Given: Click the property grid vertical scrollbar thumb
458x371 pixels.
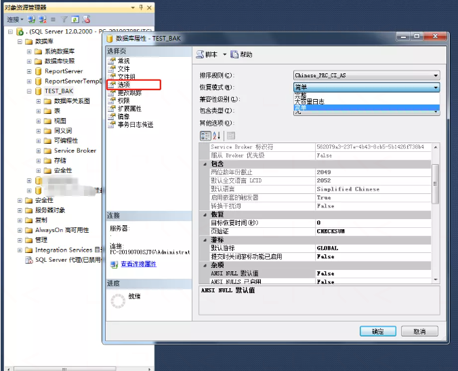Looking at the screenshot, I should click(435, 184).
